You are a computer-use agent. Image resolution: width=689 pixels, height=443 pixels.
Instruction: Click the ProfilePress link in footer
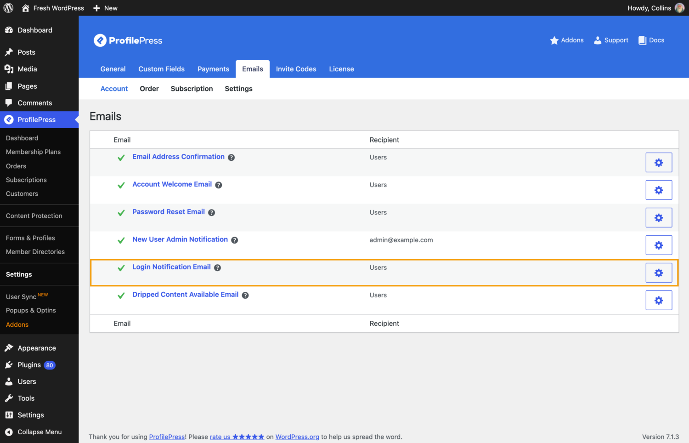click(x=167, y=437)
